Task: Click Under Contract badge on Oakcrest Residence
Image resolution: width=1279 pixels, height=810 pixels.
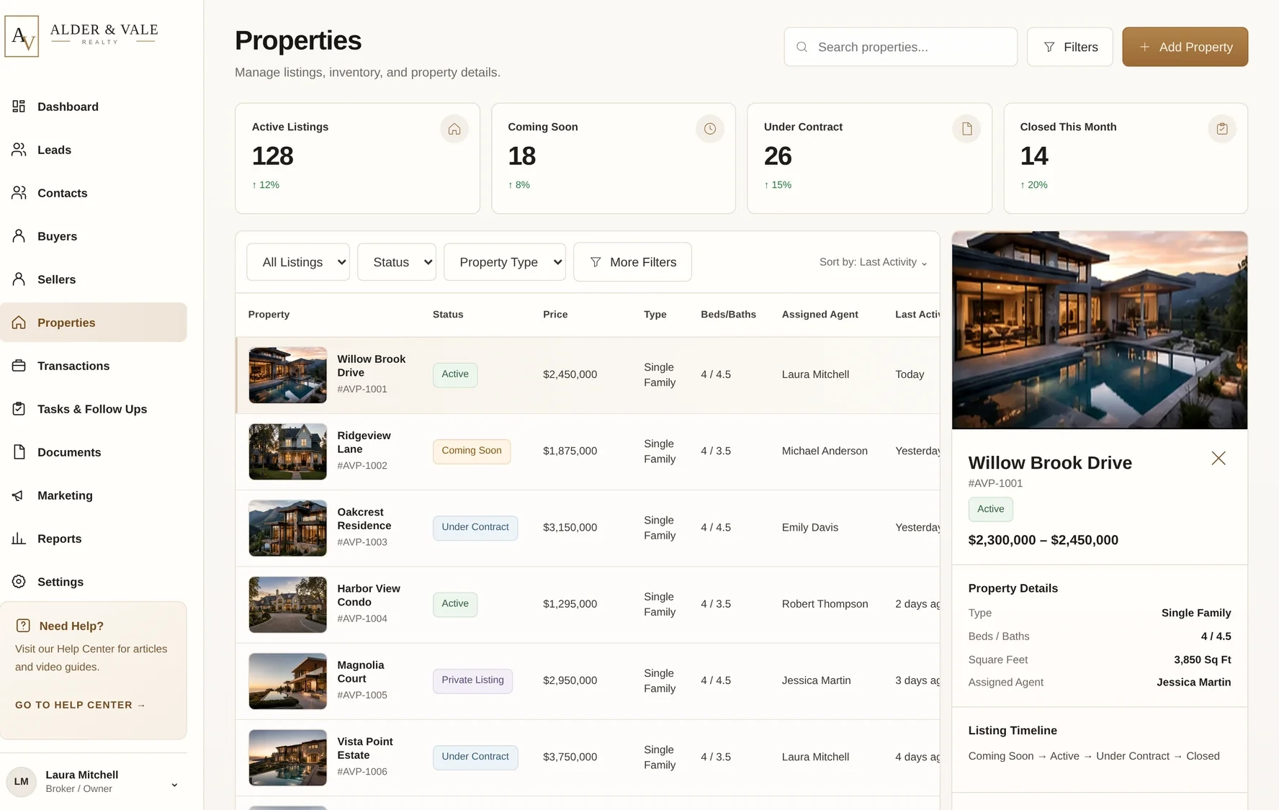Action: click(475, 527)
